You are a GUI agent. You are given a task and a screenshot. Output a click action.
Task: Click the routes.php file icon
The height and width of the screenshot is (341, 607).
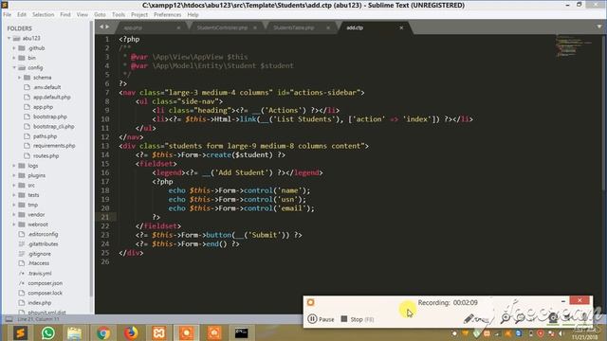pos(27,155)
